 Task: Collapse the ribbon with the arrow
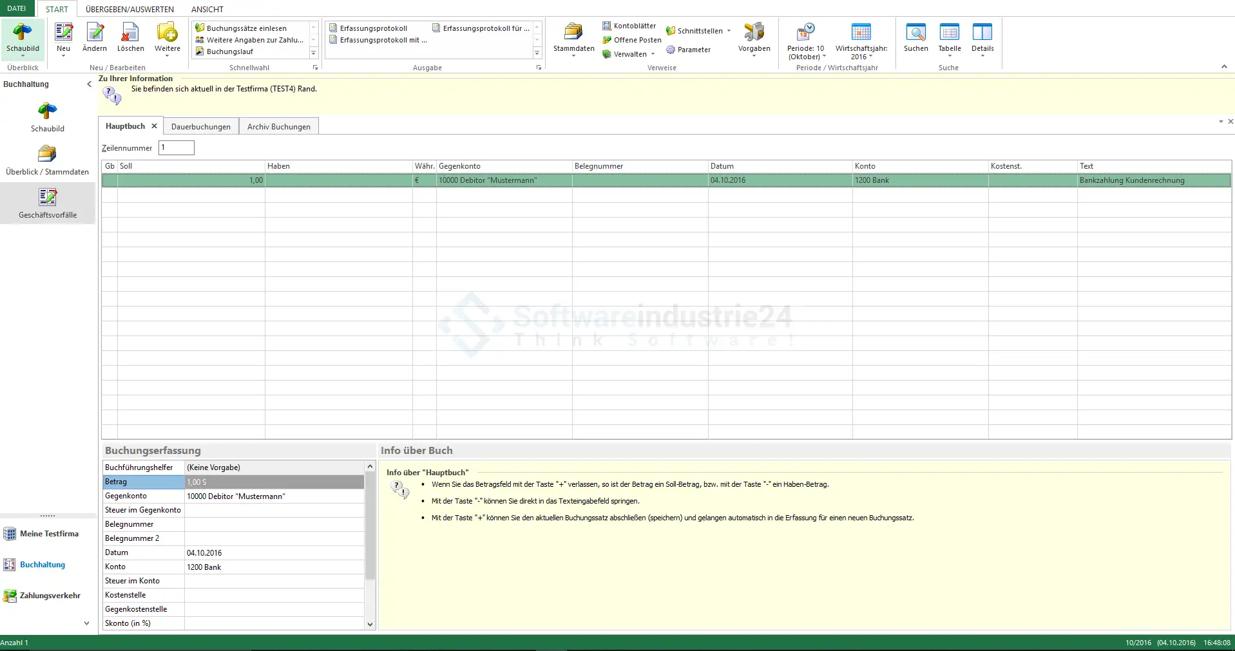point(1224,66)
